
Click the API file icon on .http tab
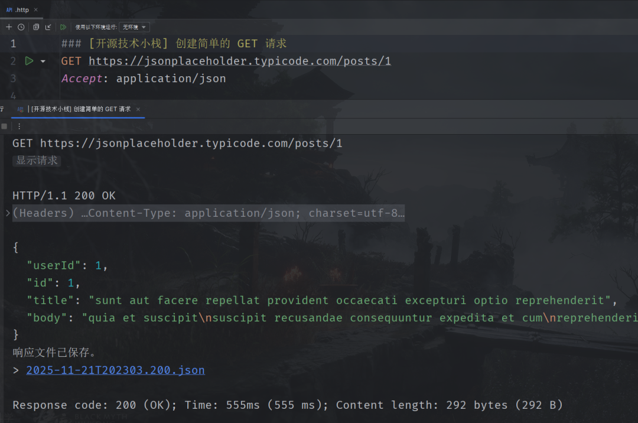[x=9, y=10]
